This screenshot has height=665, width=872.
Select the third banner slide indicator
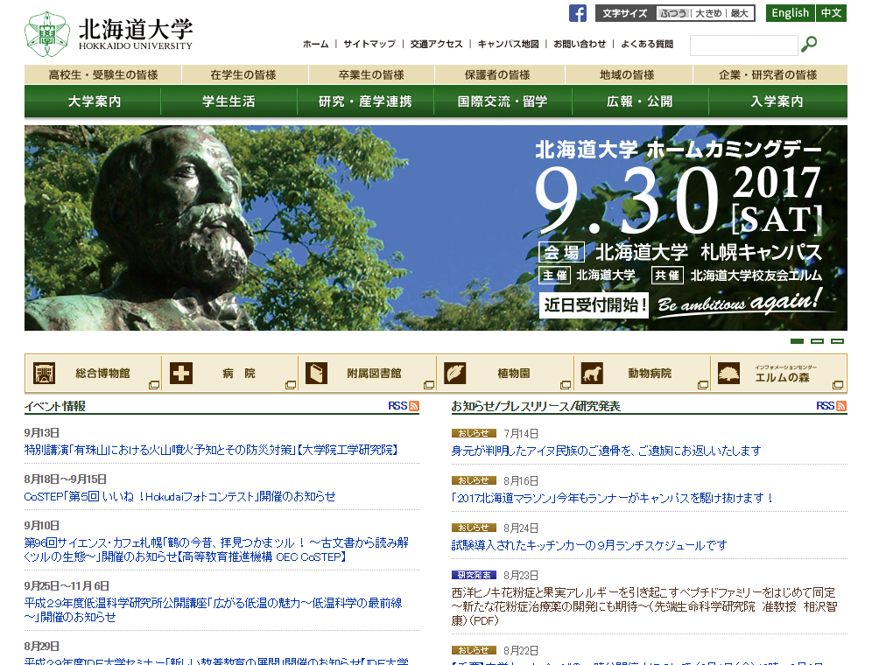coord(838,341)
